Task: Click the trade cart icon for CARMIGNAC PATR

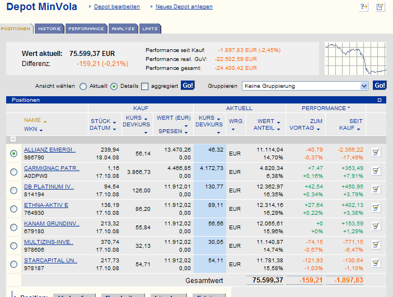Action: pos(376,171)
